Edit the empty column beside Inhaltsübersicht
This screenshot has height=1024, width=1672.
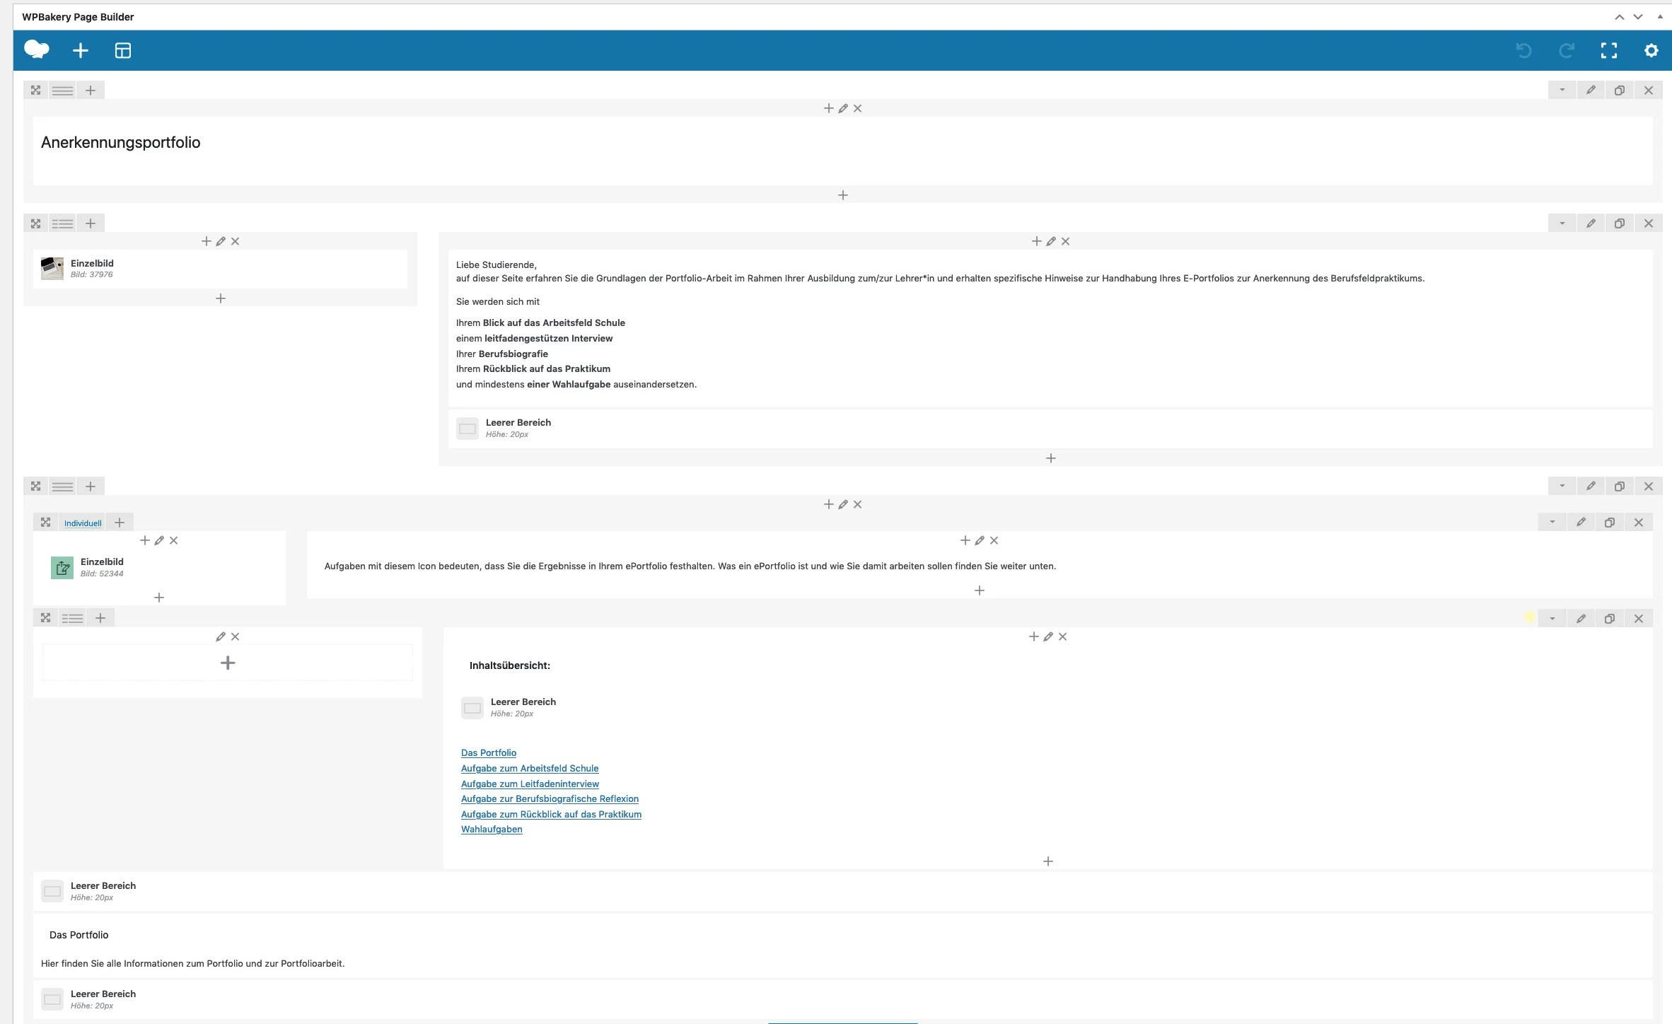[221, 636]
